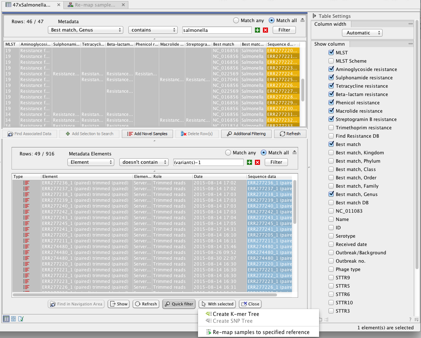
Task: Open the Automatic column width dropdown
Action: click(x=362, y=33)
